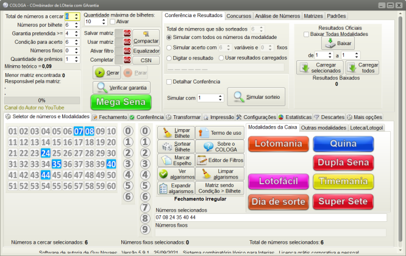The height and width of the screenshot is (256, 406).
Task: Toggle the Usar matriz NÃO switch
Action: click(x=123, y=42)
